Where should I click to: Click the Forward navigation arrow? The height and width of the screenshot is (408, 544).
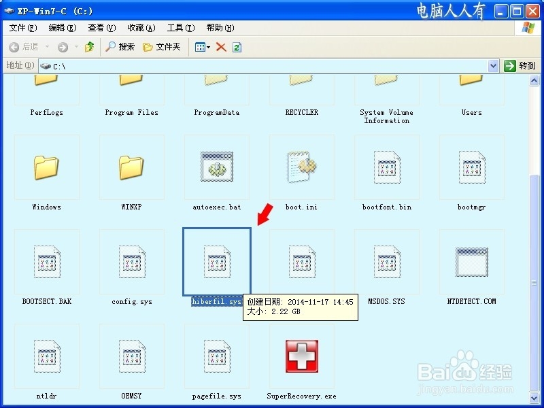(63, 47)
